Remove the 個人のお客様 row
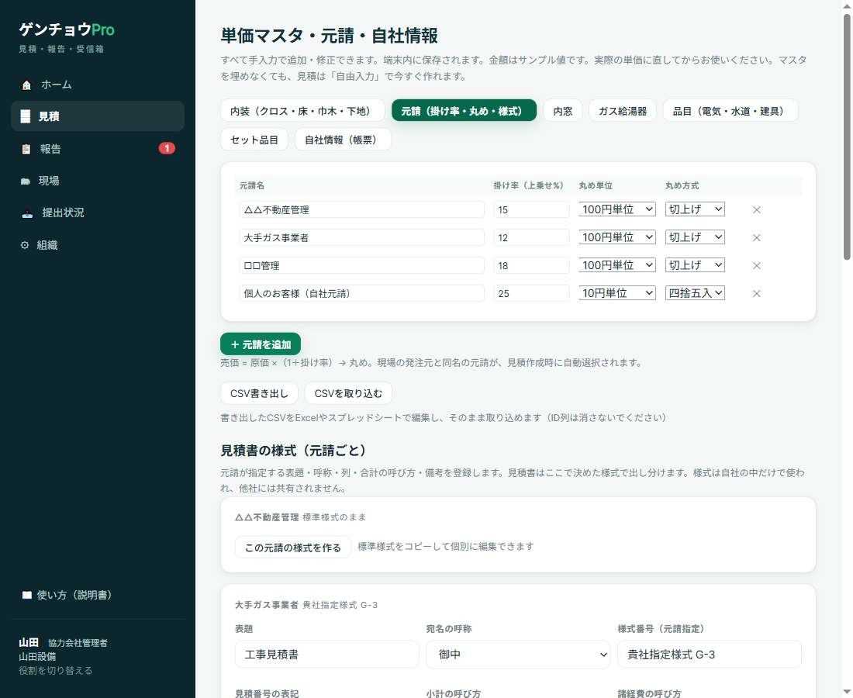Screen dimensions: 853x698 [756, 294]
